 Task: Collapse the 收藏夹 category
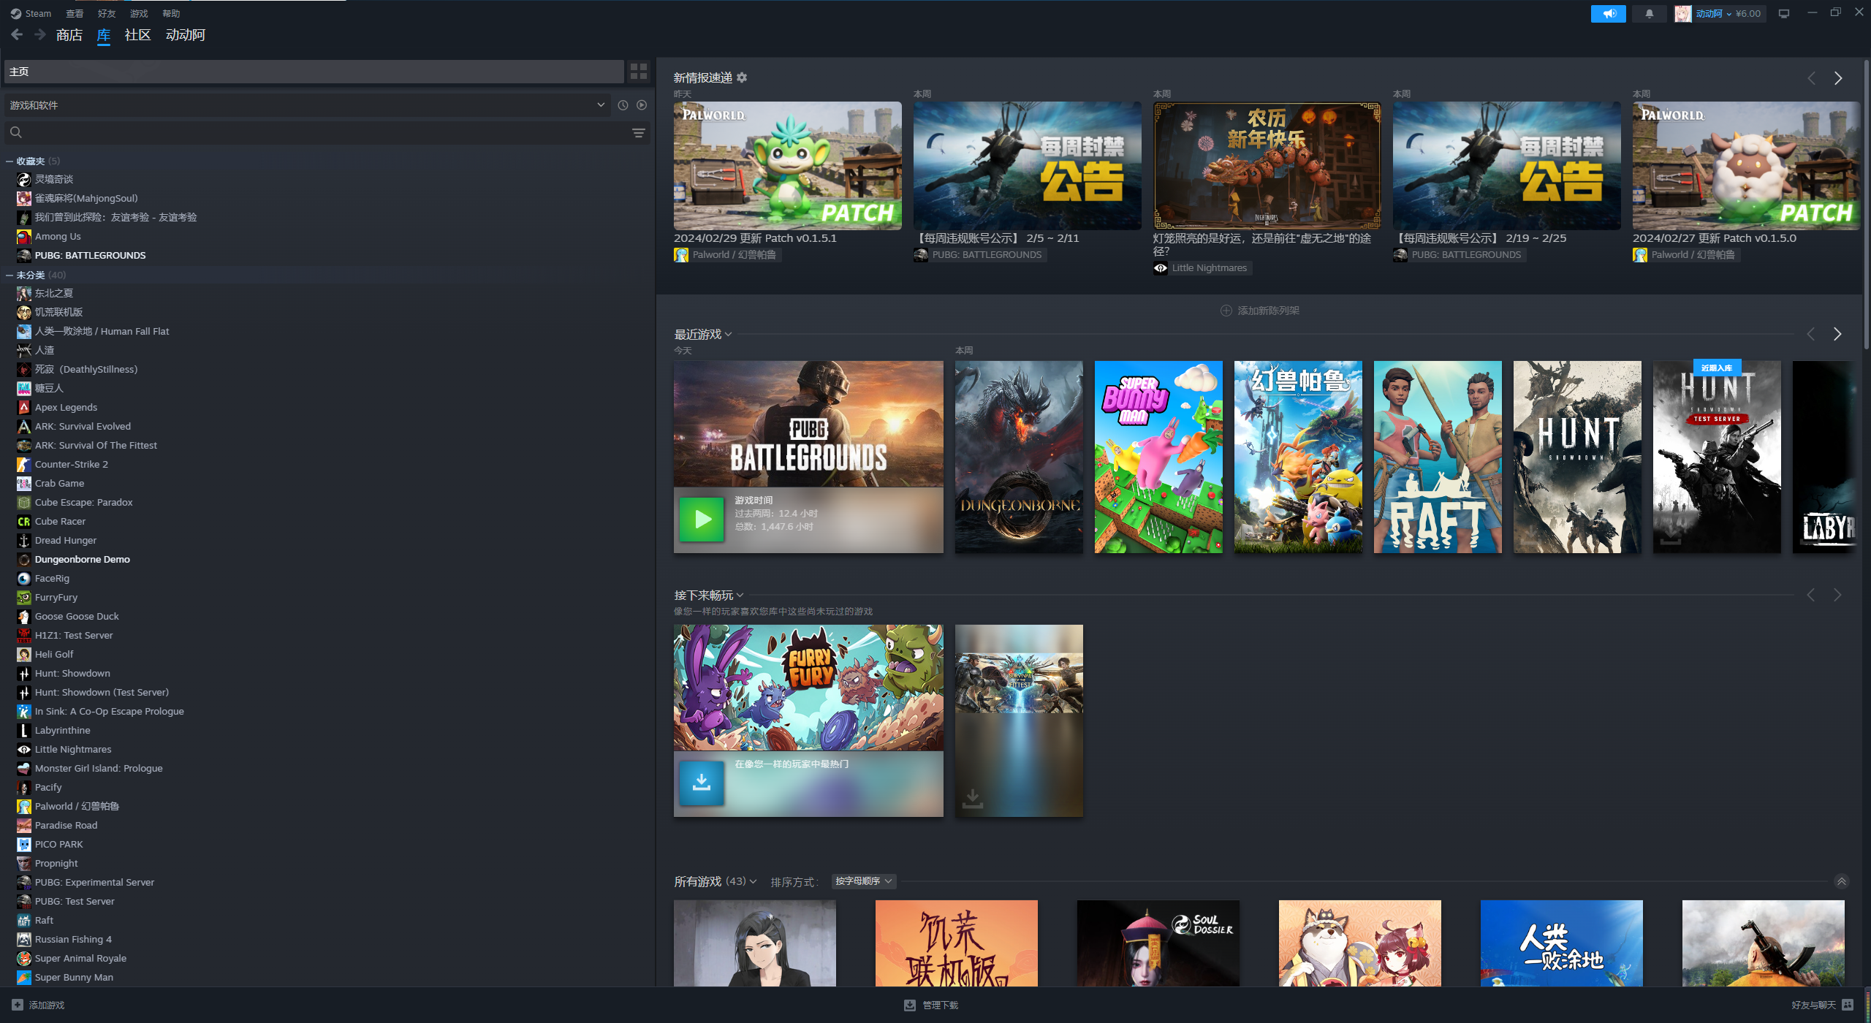10,161
